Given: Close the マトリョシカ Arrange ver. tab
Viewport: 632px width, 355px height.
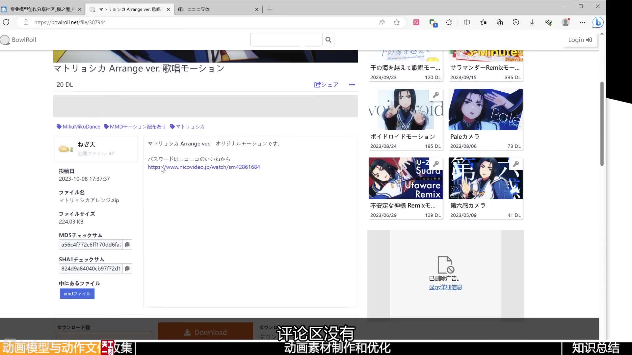Looking at the screenshot, I should click(x=168, y=10).
